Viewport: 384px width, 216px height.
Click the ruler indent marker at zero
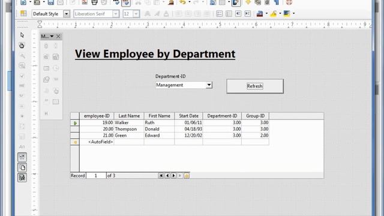coord(40,24)
